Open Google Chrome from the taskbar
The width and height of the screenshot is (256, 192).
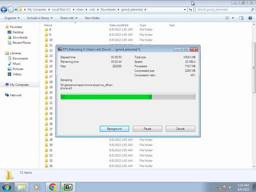52,187
